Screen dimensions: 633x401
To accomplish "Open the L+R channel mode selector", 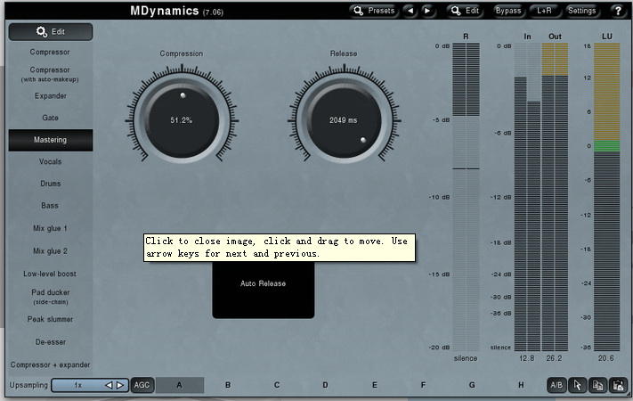I will 544,11.
